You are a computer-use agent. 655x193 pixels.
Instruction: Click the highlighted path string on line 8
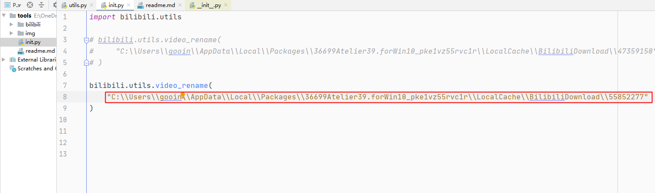tap(378, 97)
